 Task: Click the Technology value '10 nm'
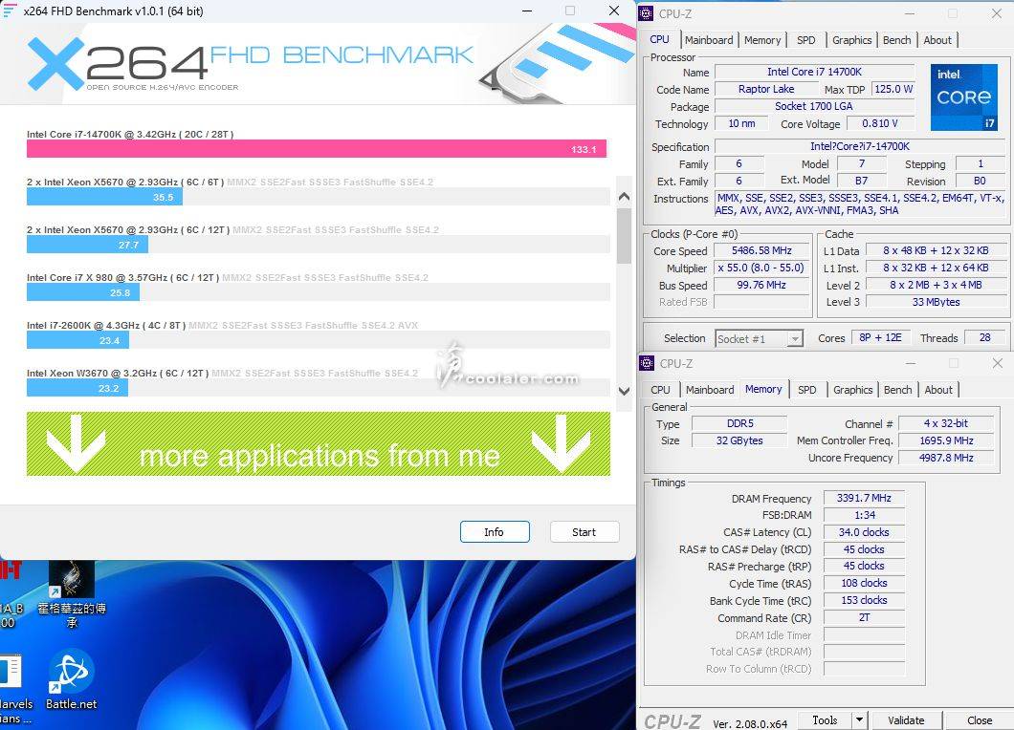741,123
